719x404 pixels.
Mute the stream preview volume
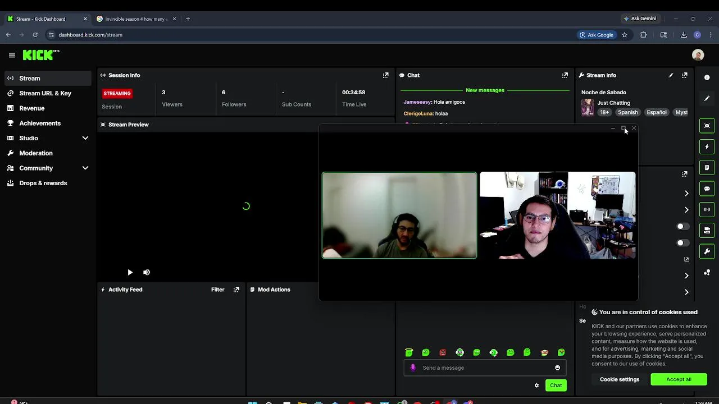point(147,272)
